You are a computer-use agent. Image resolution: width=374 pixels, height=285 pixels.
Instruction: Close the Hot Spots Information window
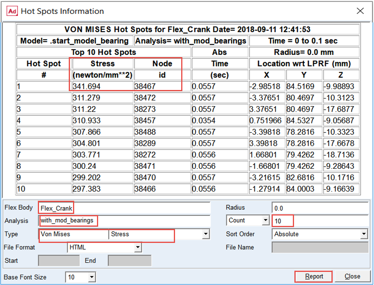coord(360,11)
